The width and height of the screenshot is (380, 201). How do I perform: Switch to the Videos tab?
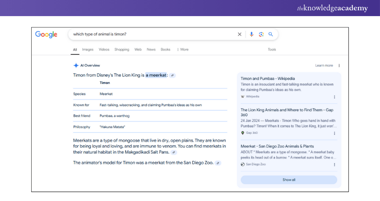pyautogui.click(x=104, y=50)
